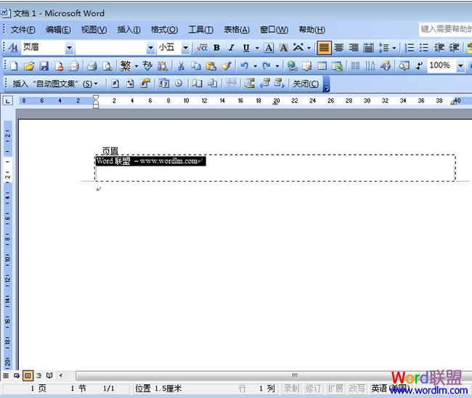Insert date in header toolbar

point(164,84)
